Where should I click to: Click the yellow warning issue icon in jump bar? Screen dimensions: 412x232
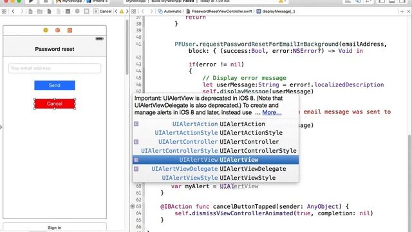pos(122,12)
